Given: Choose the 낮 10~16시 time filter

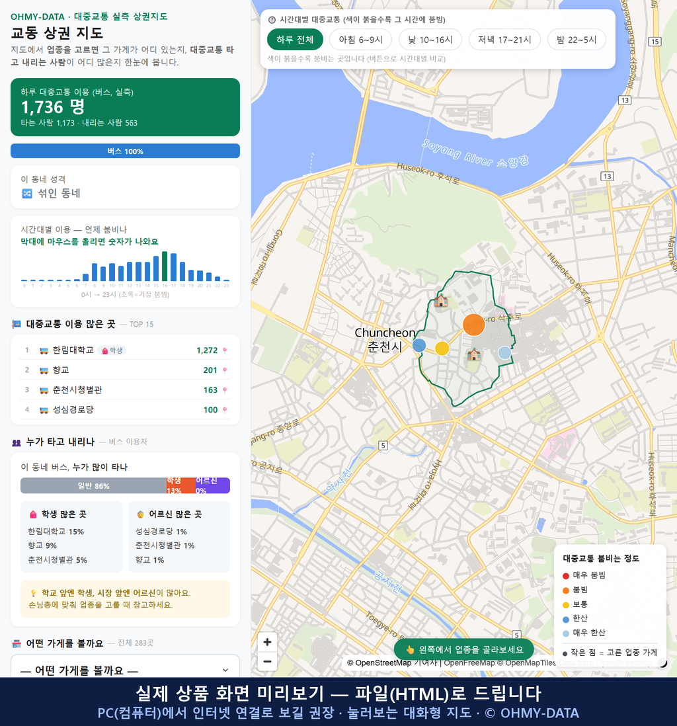Looking at the screenshot, I should click(430, 40).
